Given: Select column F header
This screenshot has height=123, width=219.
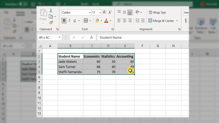Looking at the screenshot, I should point(142,46).
